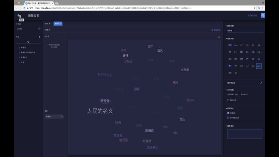Collapse the 图表备注 section
Screen dimensions: 279x157
pos(226,126)
